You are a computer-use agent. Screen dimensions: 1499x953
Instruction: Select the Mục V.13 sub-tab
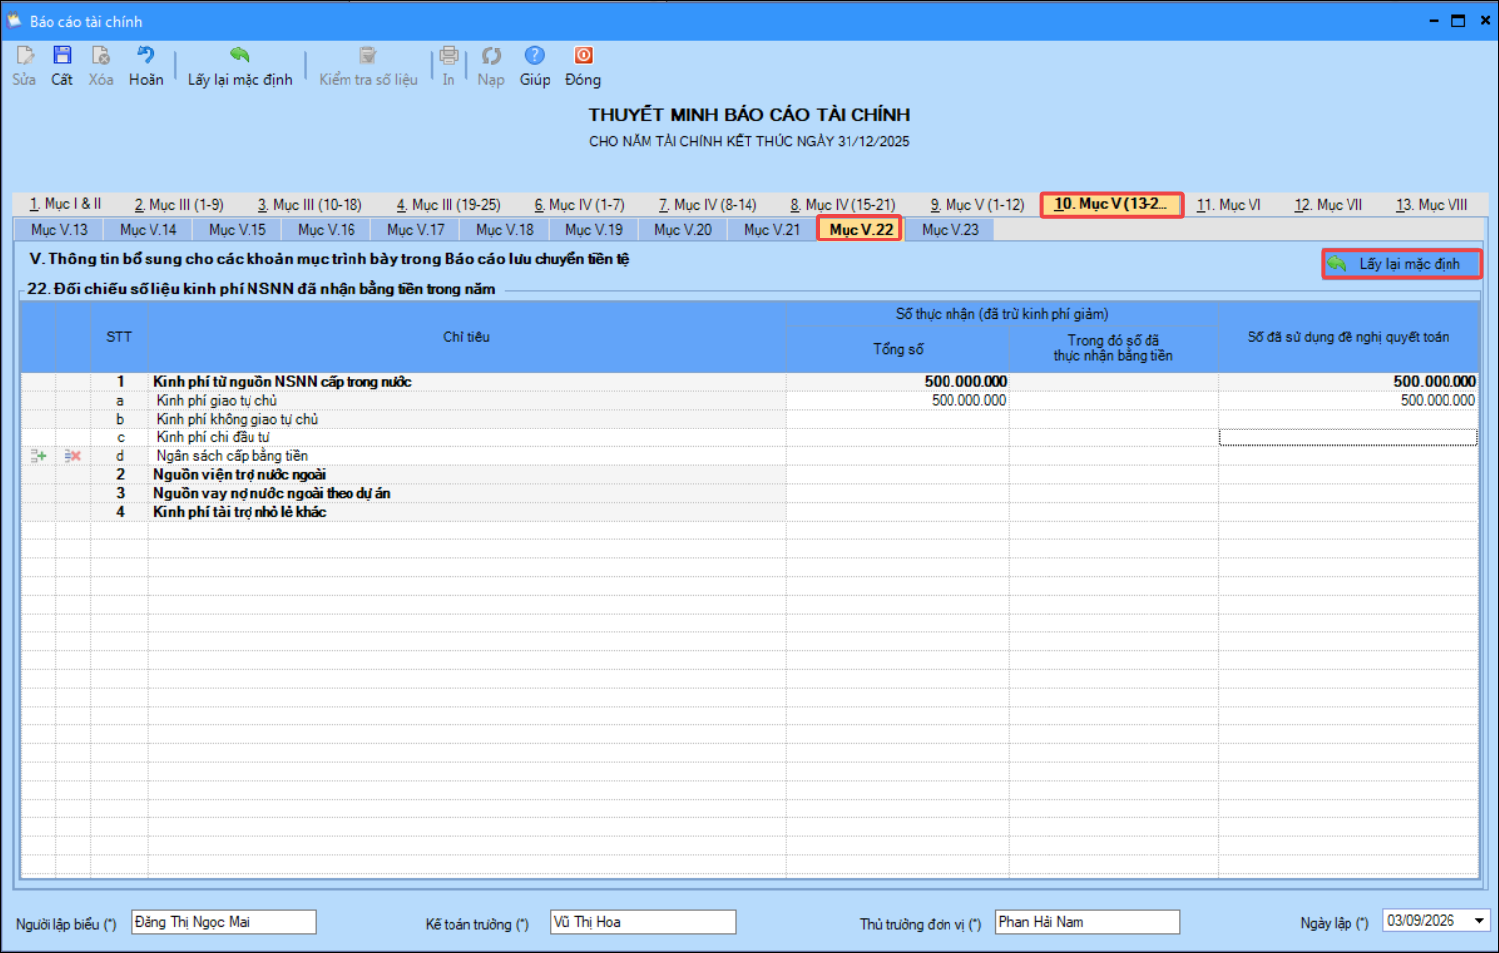pos(59,230)
